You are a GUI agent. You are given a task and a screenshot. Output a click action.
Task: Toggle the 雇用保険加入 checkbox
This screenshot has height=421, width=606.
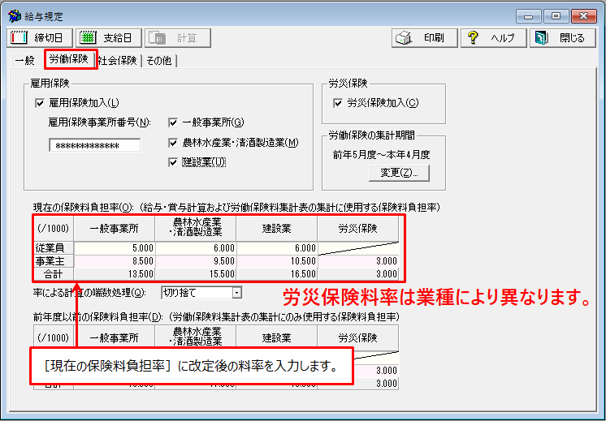click(40, 102)
